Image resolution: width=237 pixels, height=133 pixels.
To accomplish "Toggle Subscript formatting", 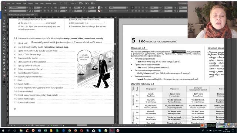I will 49,11.
